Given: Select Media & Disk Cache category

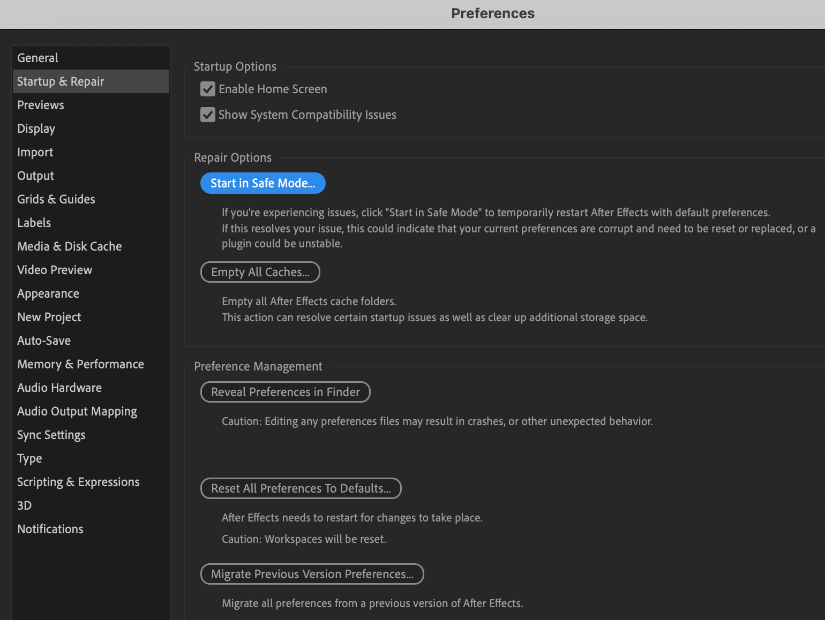Looking at the screenshot, I should click(70, 246).
